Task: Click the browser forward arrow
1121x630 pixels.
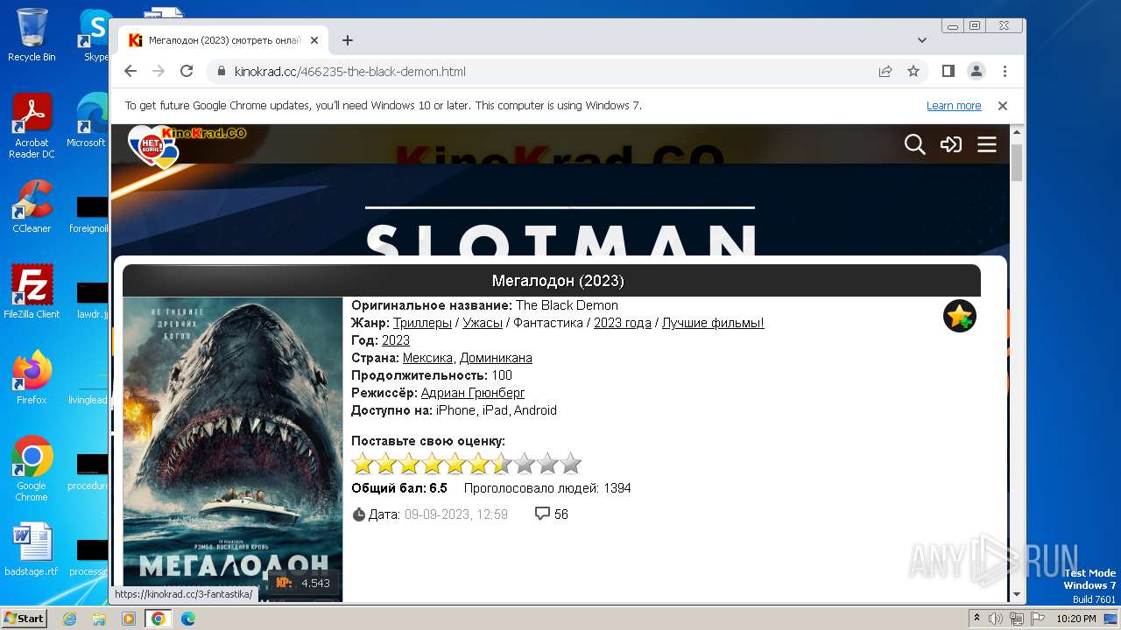Action: click(x=159, y=71)
